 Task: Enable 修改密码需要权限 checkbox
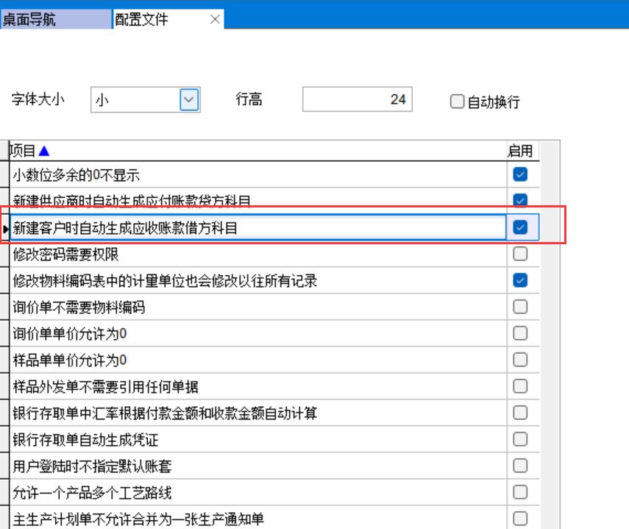point(521,254)
